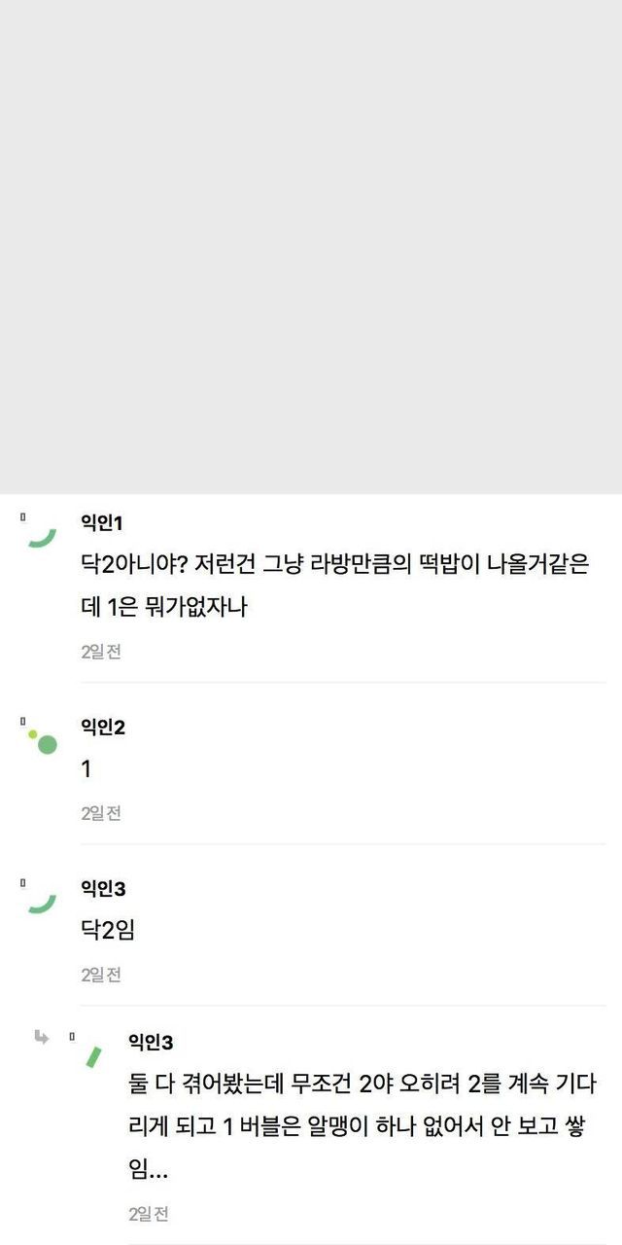This screenshot has height=1245, width=622.
Task: Select 익인3 username above the 닥2임 comment
Action: tap(103, 889)
